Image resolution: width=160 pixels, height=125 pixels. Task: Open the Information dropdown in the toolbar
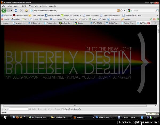(x=56, y=19)
